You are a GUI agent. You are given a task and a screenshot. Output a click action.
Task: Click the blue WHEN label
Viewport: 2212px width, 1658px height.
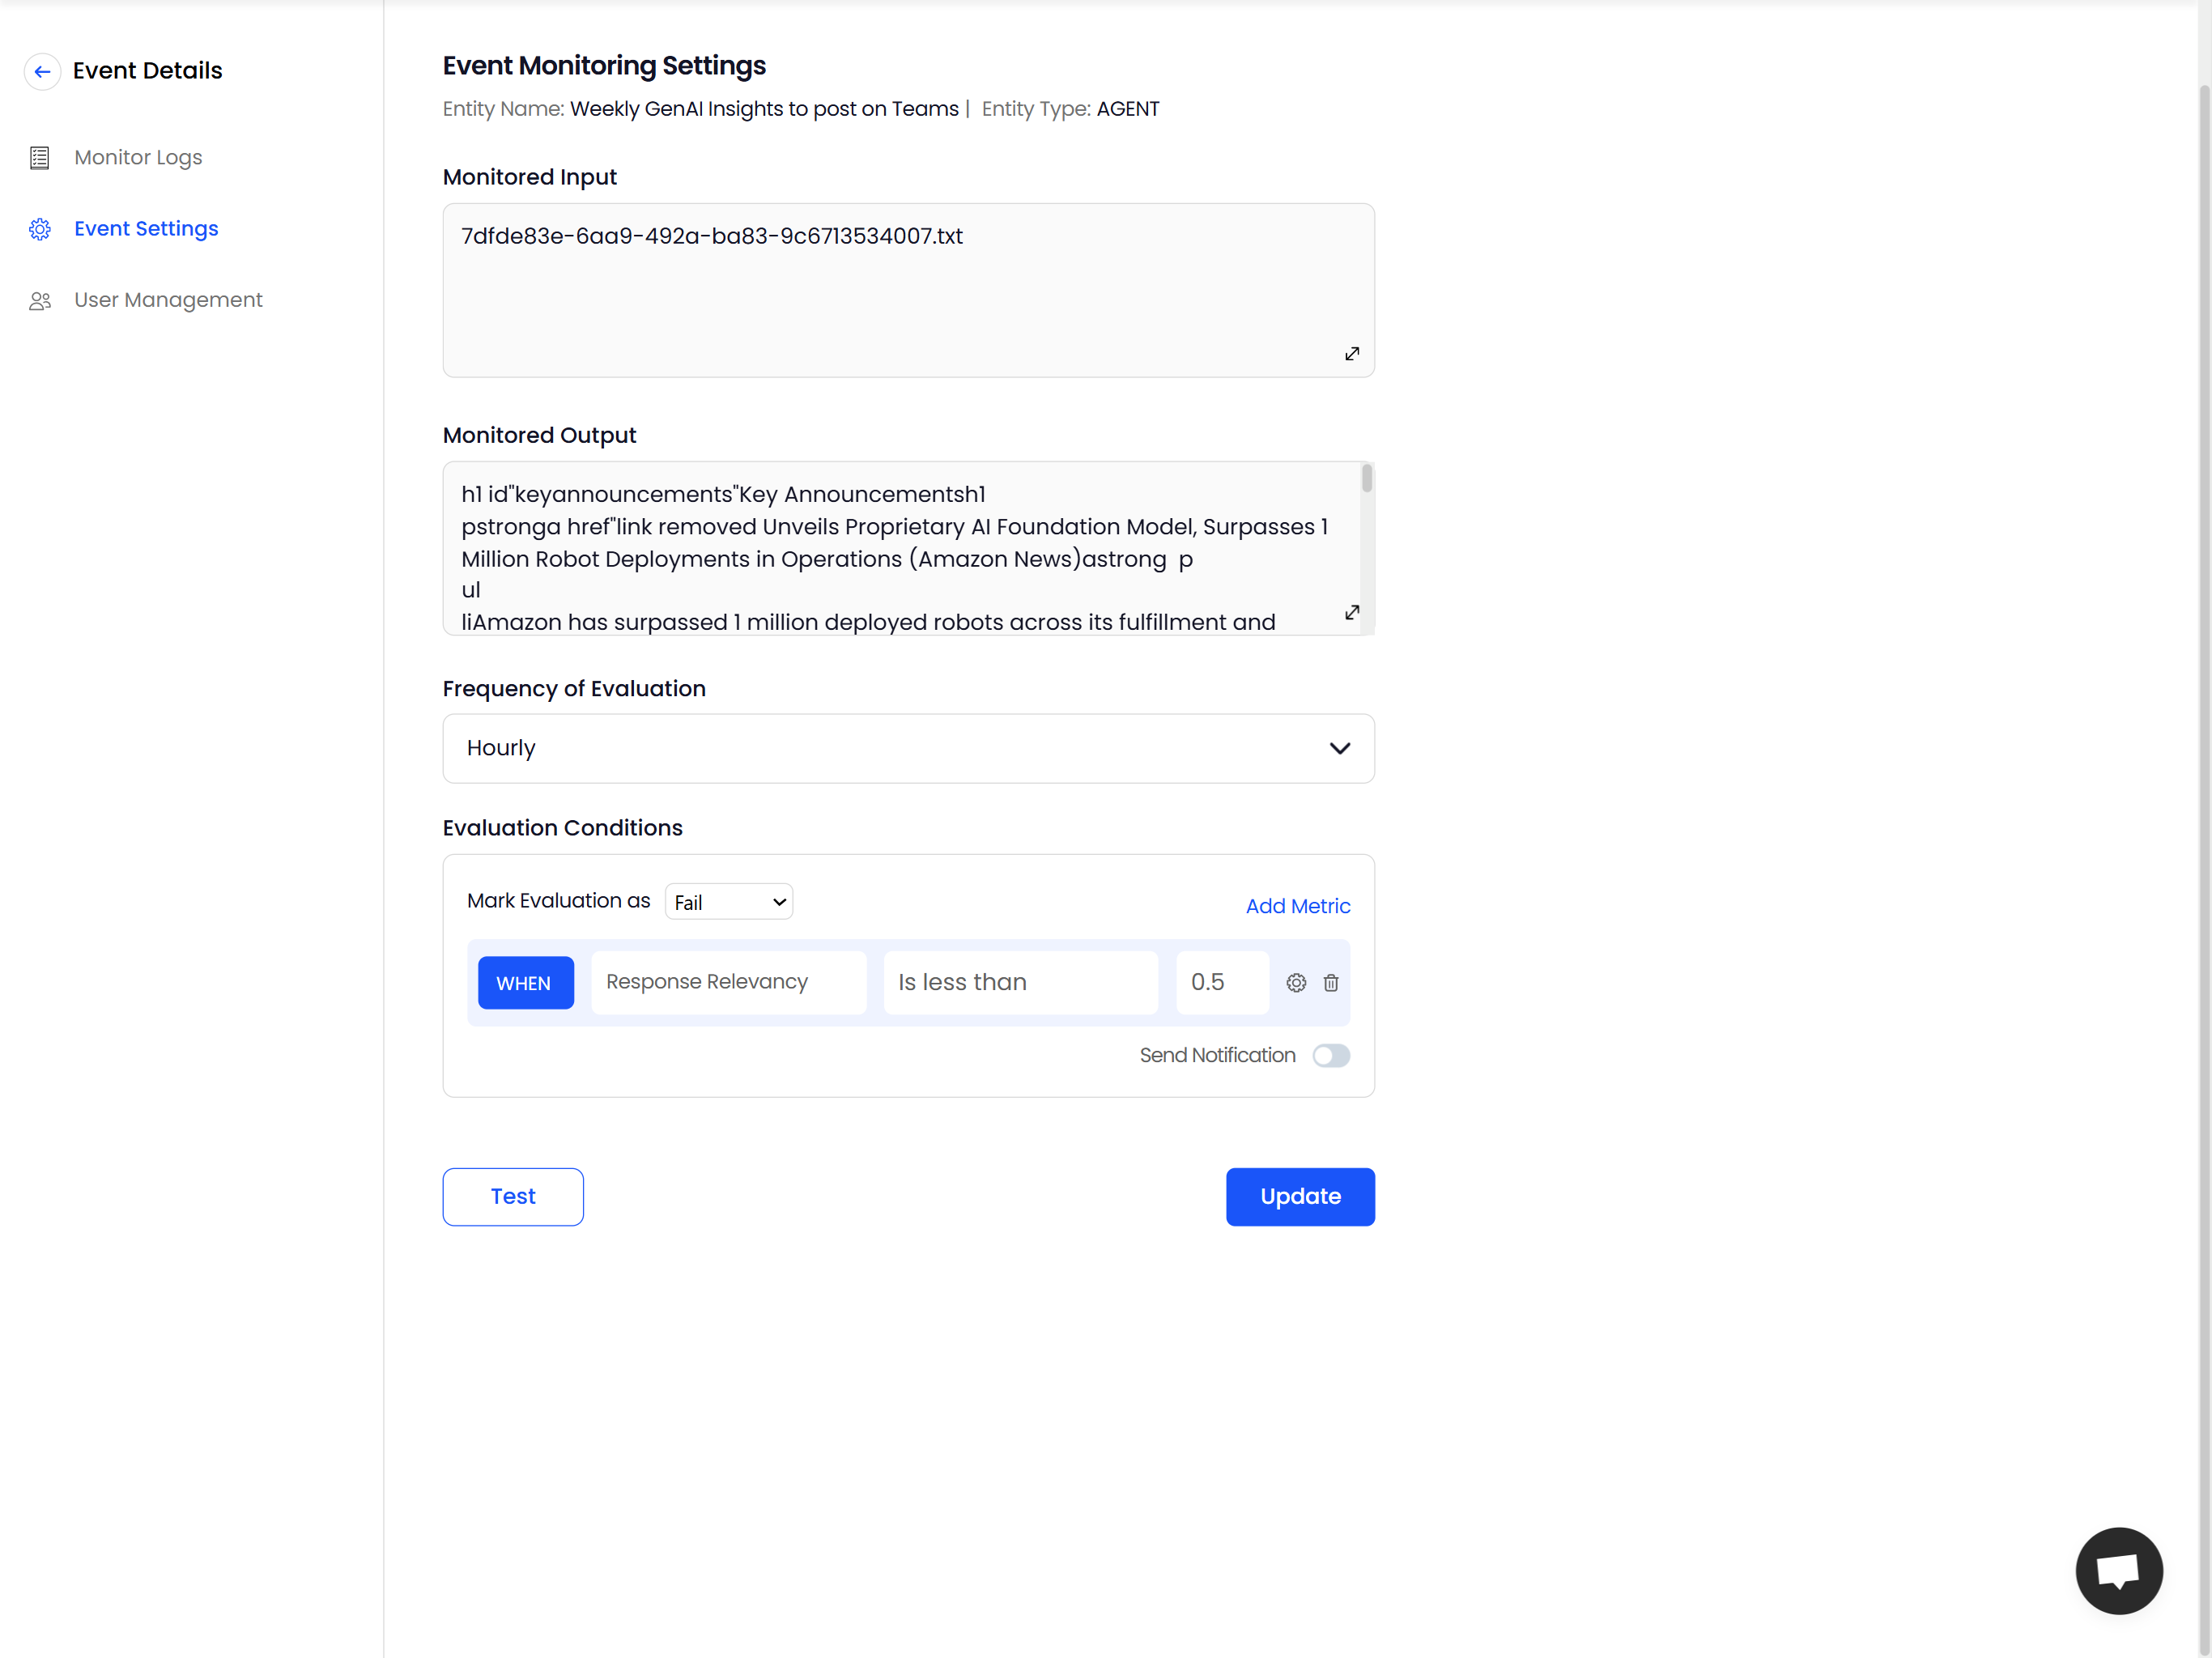pos(526,983)
